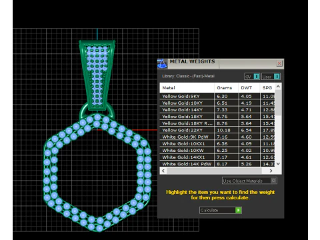Select the White Gold:14K PdW row

click(217, 164)
